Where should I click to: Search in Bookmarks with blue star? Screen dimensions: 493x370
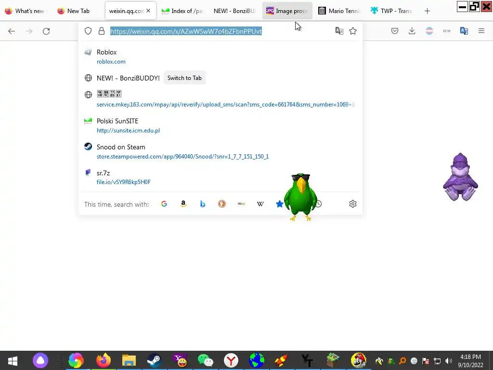[279, 204]
